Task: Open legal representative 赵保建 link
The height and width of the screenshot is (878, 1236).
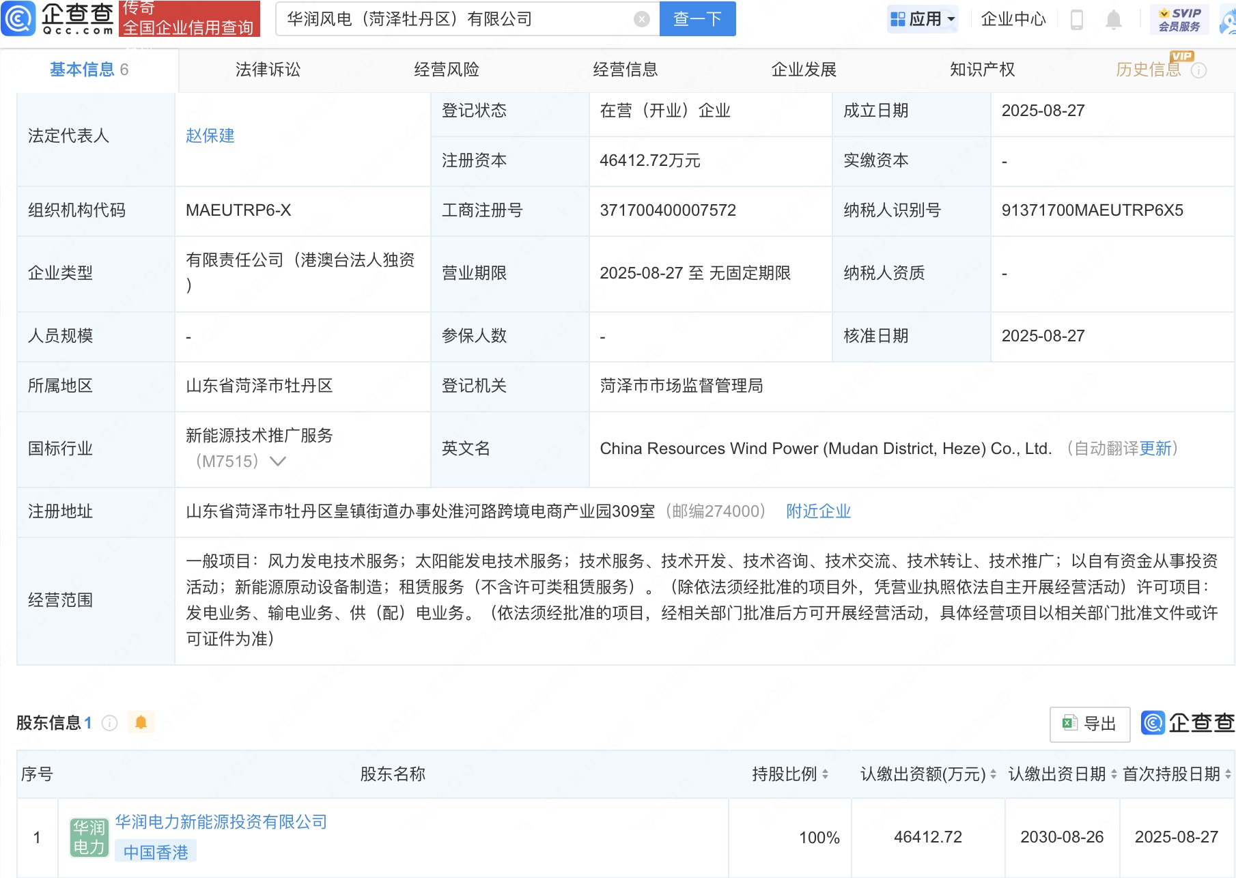Action: click(210, 136)
